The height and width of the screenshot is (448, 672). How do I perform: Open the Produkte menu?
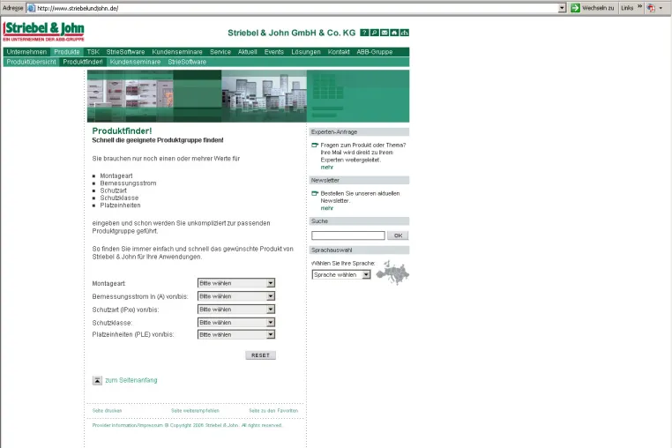67,52
